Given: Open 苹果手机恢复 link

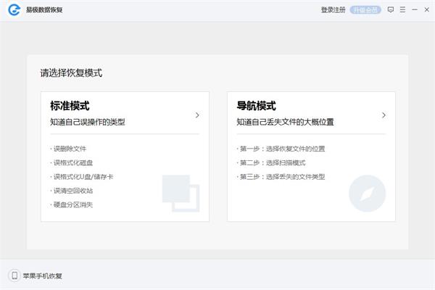Looking at the screenshot, I should click(x=43, y=275).
